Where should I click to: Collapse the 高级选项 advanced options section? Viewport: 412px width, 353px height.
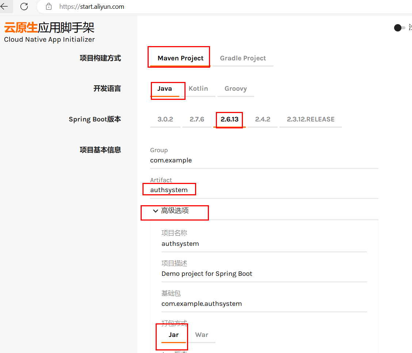coord(171,211)
